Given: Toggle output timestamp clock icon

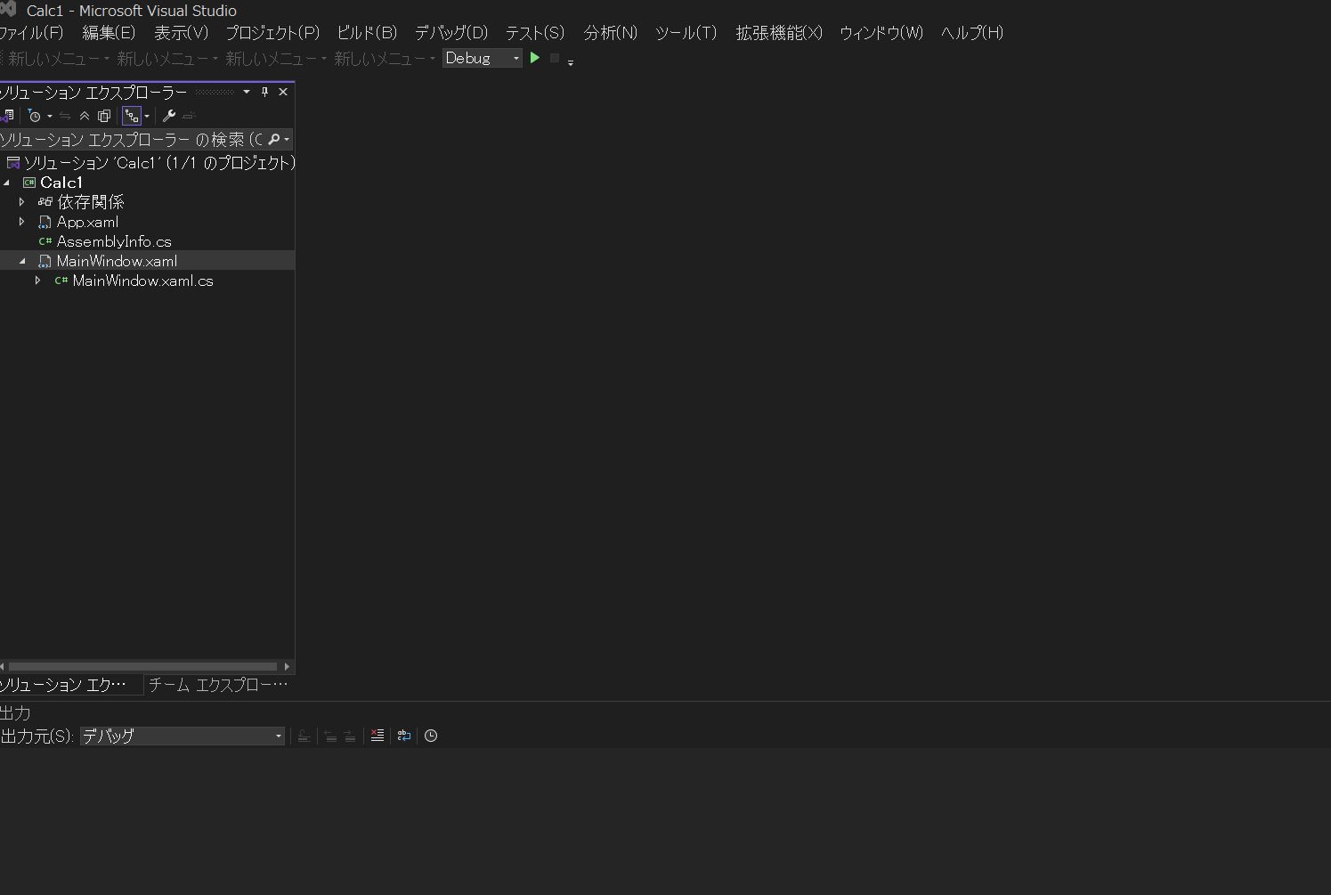Looking at the screenshot, I should click(431, 736).
